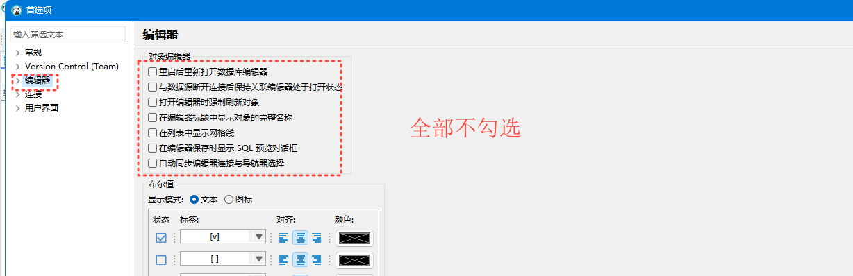Check 在编辑器保存时显示 SQL 预览对话框

tap(153, 148)
